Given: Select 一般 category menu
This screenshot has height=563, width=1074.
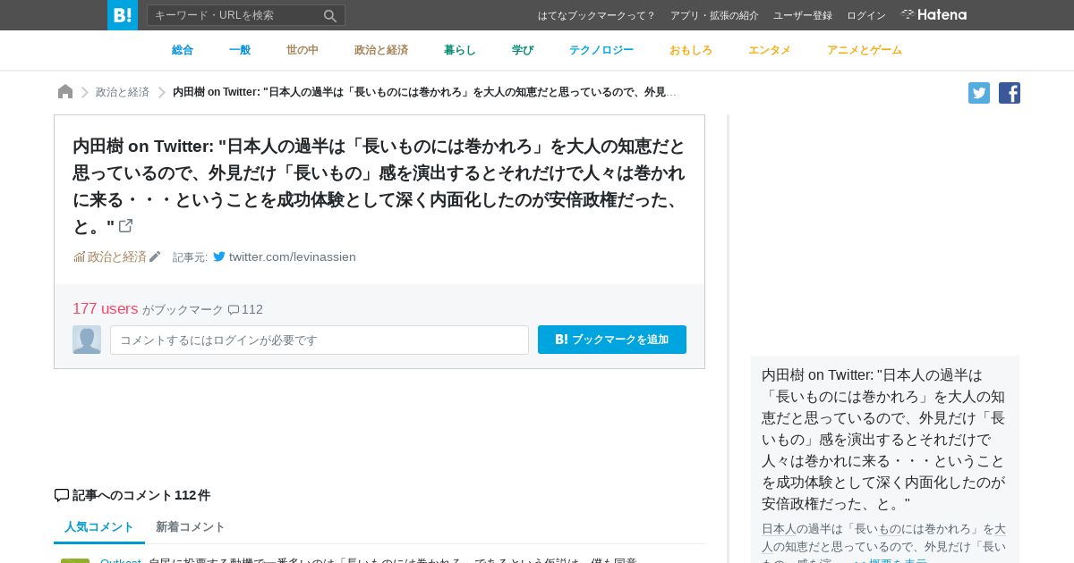Looking at the screenshot, I should click(x=240, y=50).
